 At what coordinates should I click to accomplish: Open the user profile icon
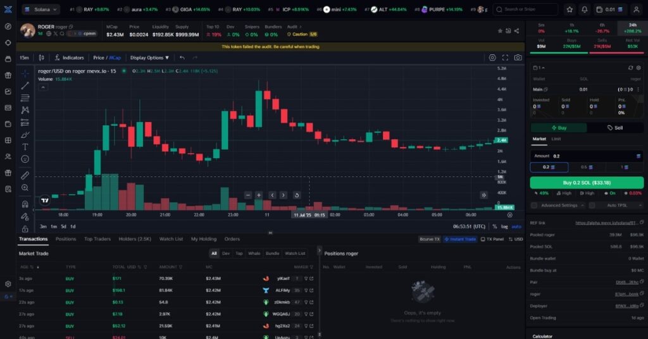[x=637, y=9]
